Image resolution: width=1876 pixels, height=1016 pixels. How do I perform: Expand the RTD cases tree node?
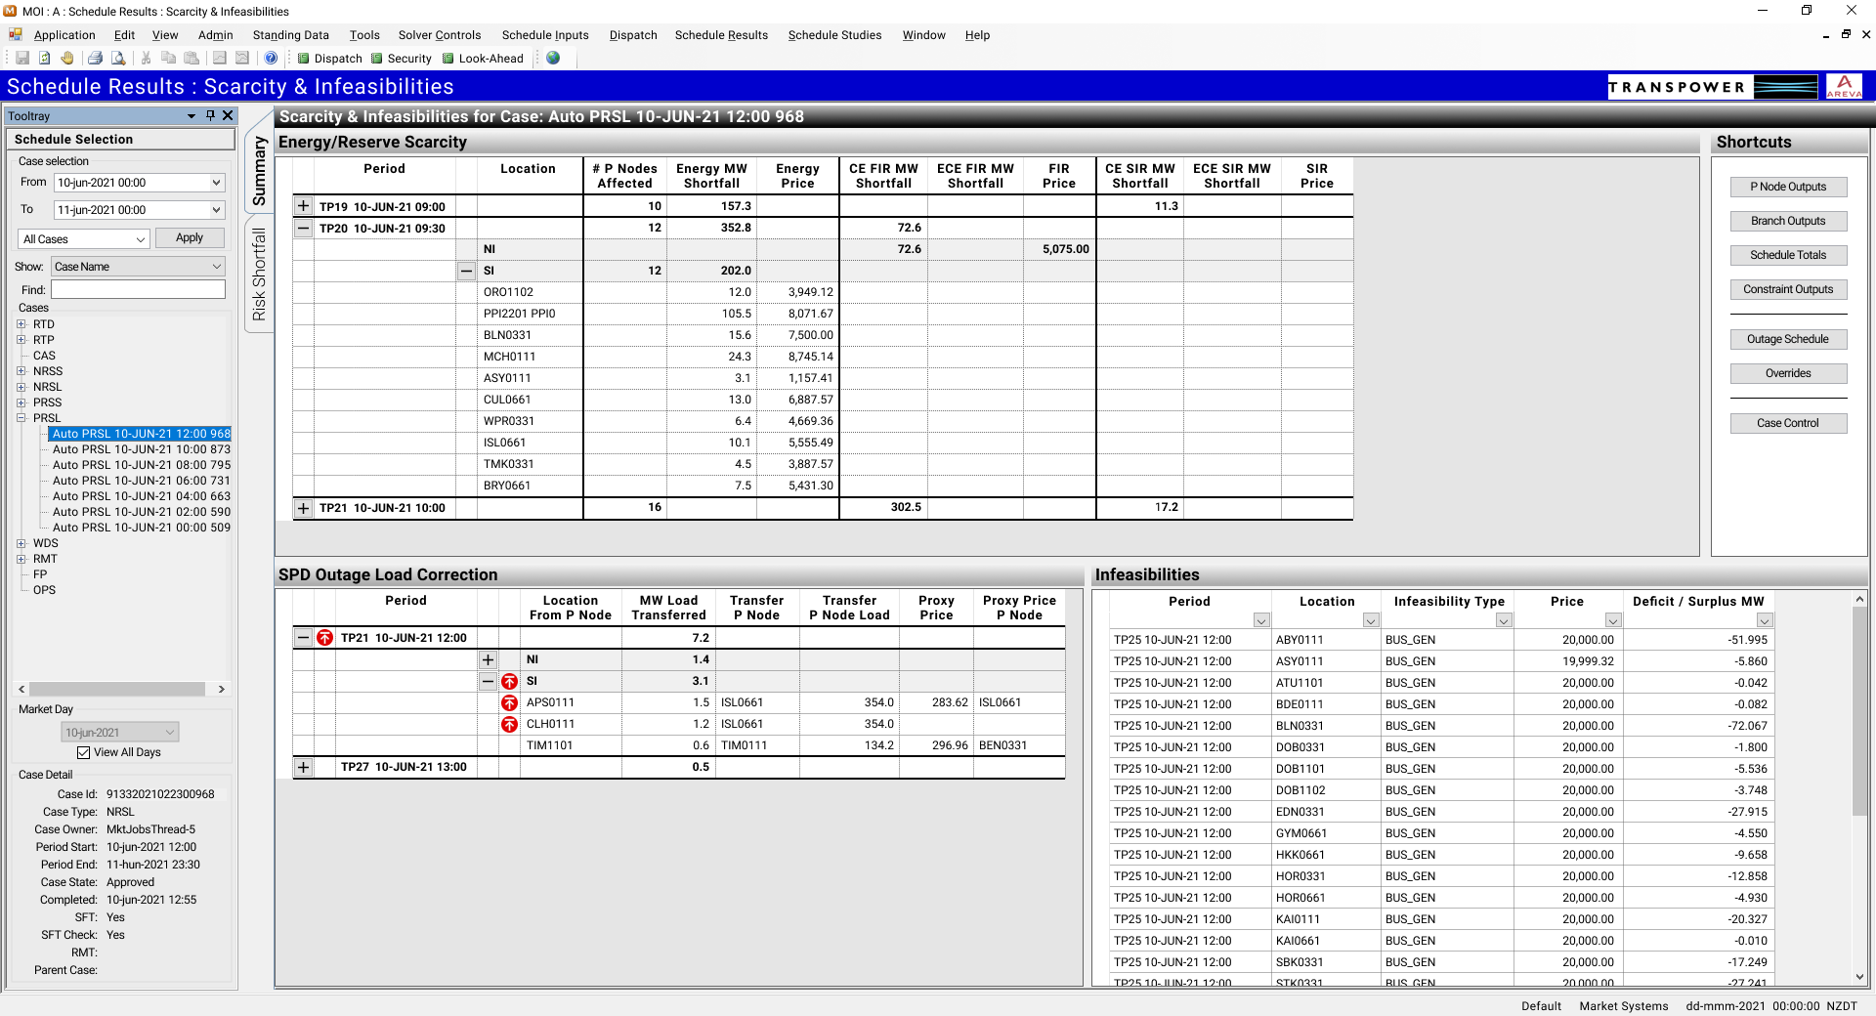point(21,324)
